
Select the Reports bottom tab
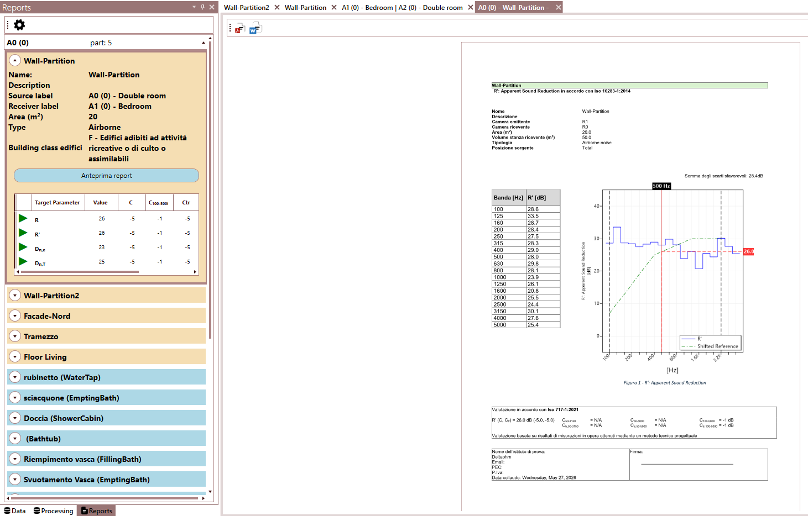(x=96, y=511)
